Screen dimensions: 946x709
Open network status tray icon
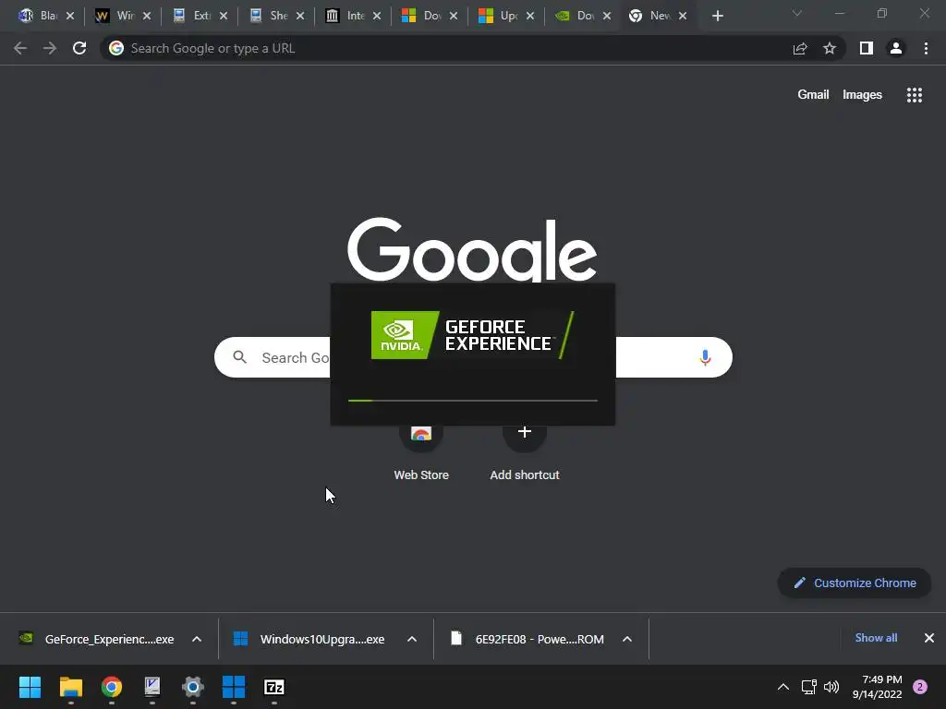point(808,687)
